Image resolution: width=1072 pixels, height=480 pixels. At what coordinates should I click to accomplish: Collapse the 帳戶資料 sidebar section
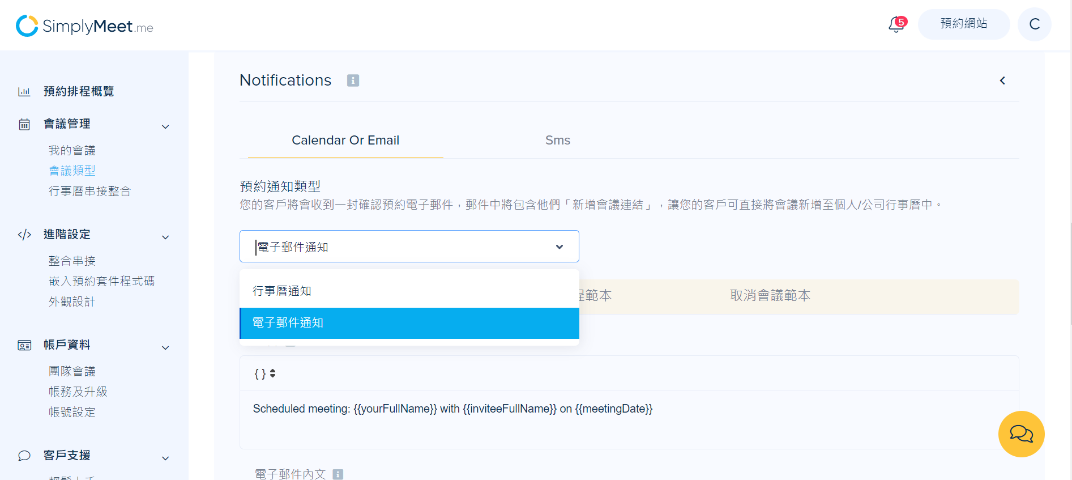[165, 347]
